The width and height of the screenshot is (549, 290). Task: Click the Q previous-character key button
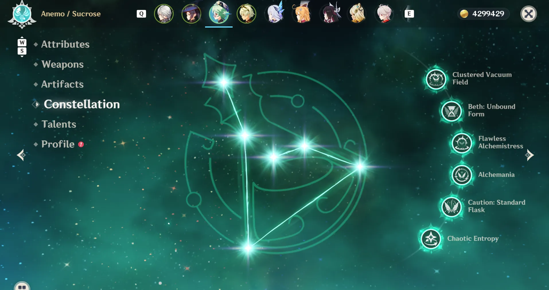(x=141, y=14)
